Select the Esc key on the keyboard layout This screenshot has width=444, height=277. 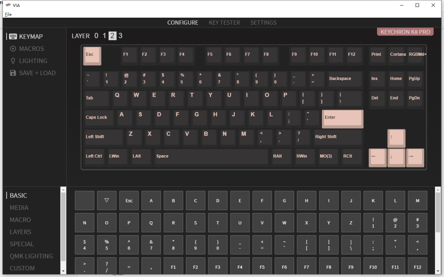coord(92,56)
